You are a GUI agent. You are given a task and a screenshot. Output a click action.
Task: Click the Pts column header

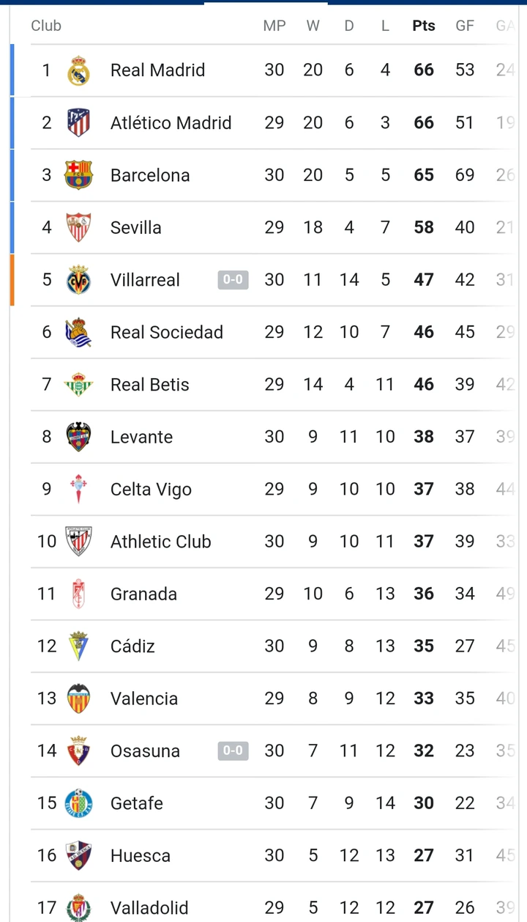coord(423,26)
